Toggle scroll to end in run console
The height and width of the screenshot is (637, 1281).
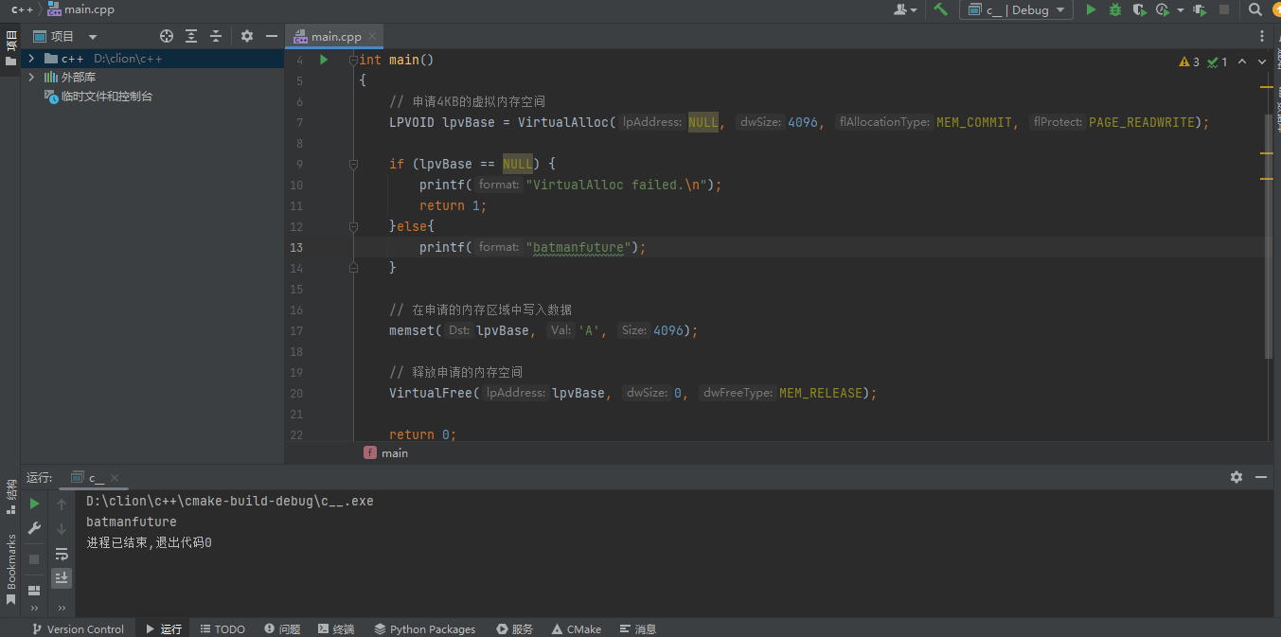(x=62, y=577)
